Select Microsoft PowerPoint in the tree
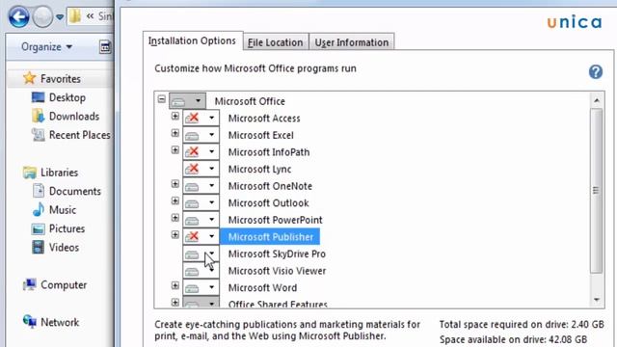 [275, 220]
